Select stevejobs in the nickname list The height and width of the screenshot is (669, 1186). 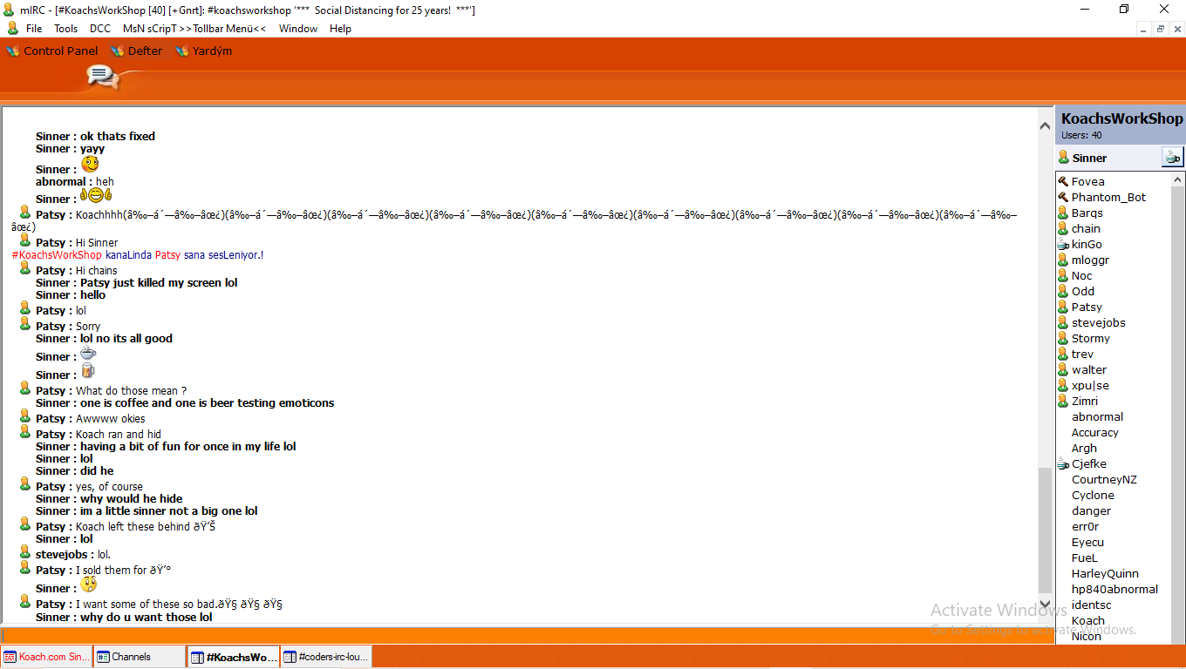point(1098,323)
